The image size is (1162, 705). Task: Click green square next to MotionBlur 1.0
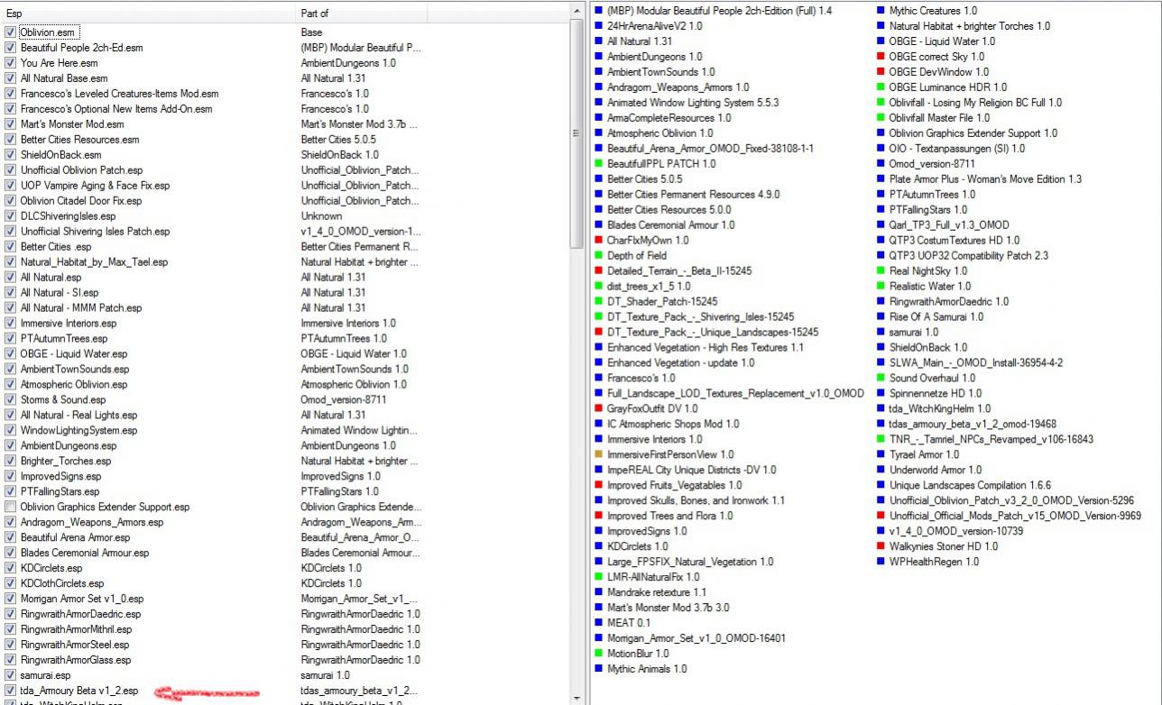click(x=598, y=654)
